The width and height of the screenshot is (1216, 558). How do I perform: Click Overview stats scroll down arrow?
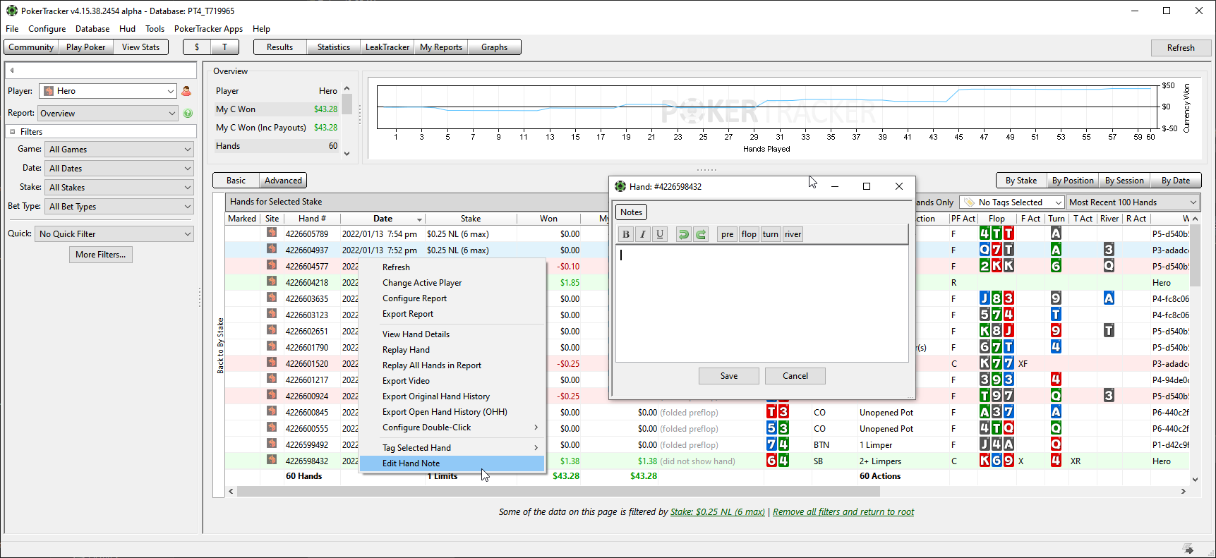point(347,153)
